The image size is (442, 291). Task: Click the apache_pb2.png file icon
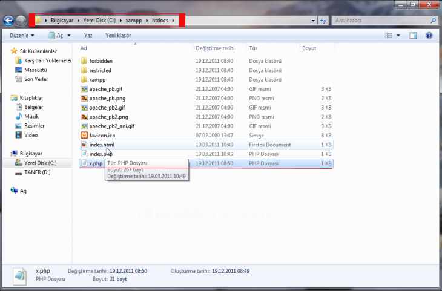[x=84, y=117]
